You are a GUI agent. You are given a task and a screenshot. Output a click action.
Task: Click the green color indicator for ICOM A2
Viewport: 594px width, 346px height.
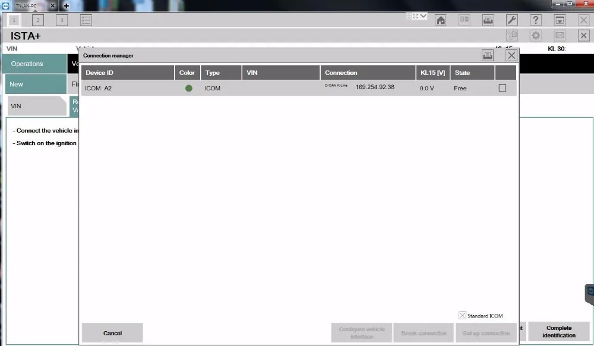[x=189, y=89]
